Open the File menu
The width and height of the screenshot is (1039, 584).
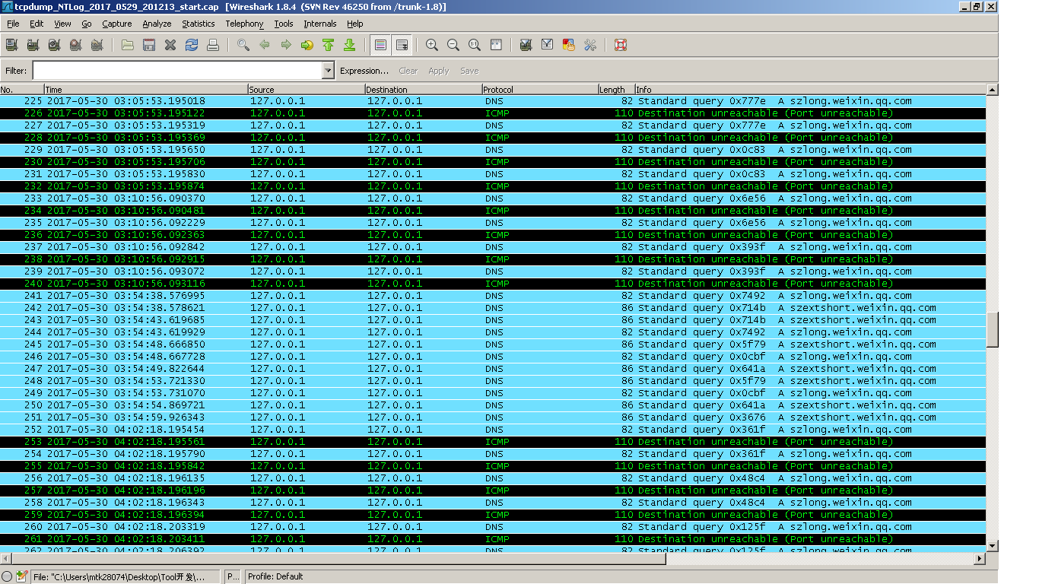pos(13,24)
